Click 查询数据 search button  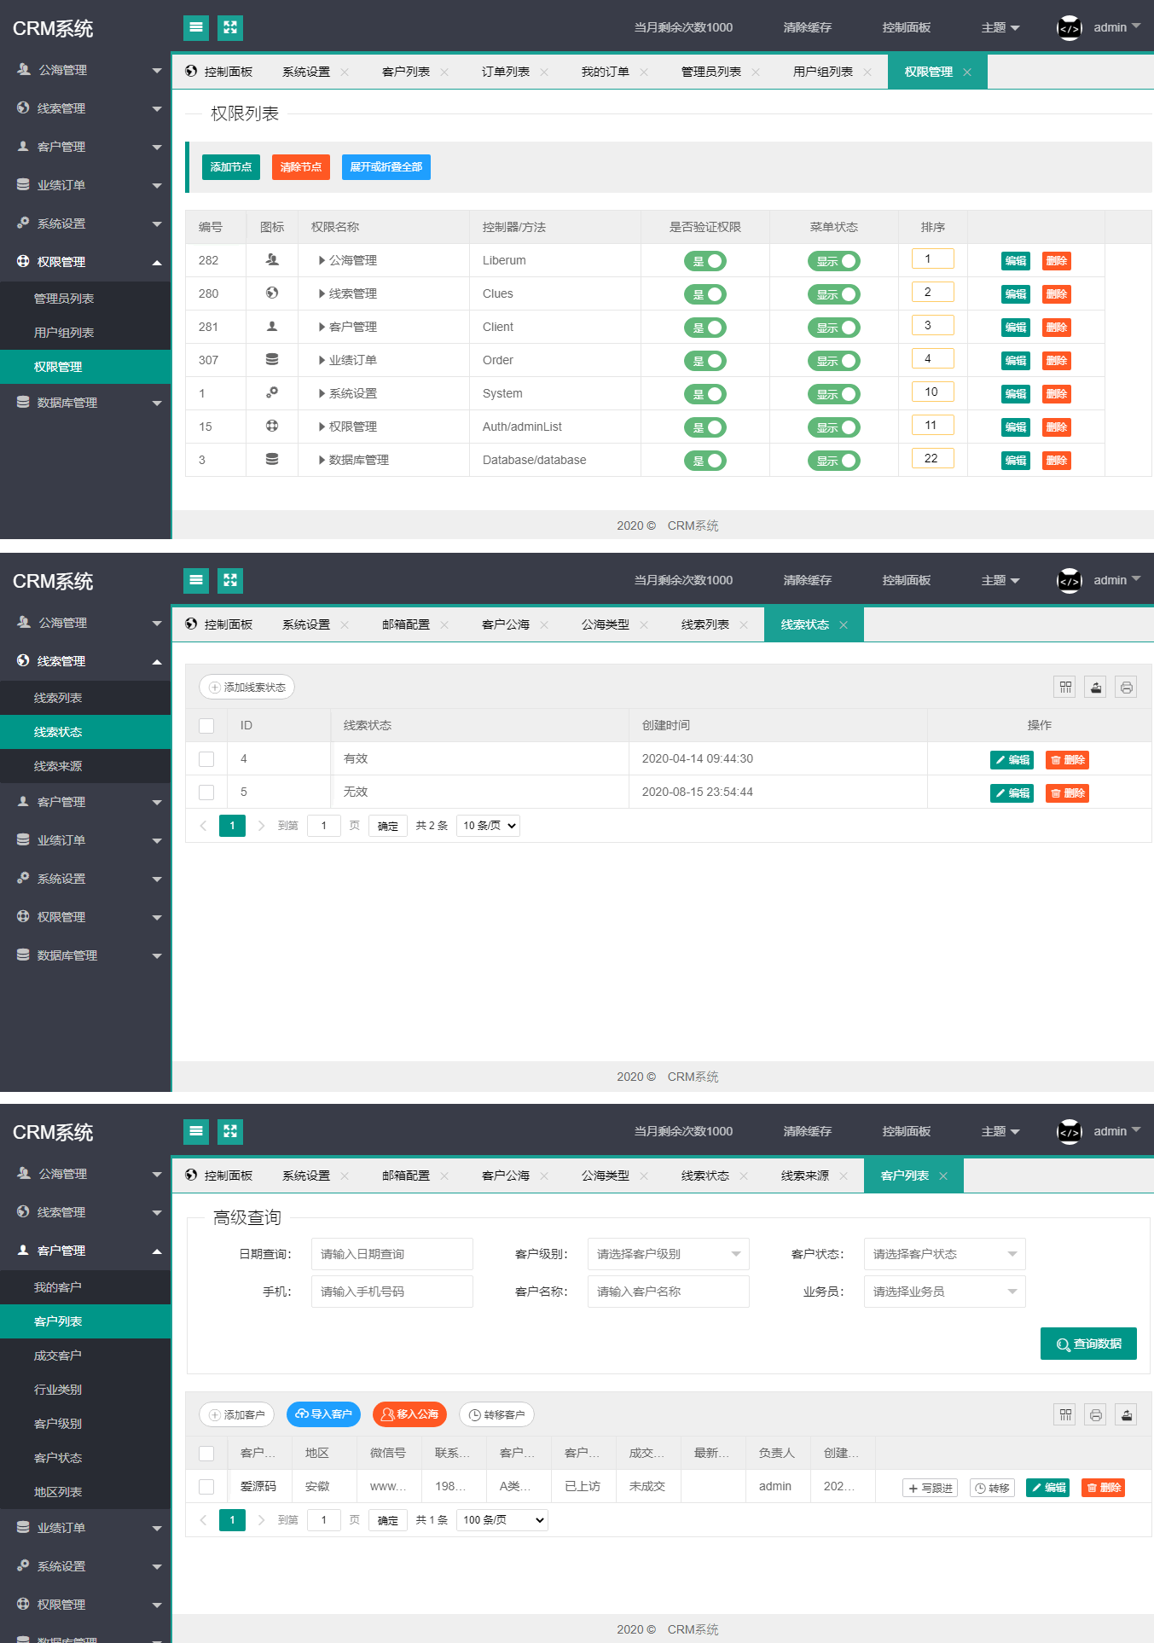(1087, 1344)
